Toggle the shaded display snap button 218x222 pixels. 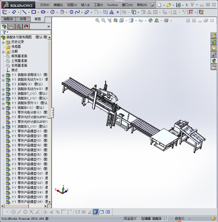tap(96, 212)
